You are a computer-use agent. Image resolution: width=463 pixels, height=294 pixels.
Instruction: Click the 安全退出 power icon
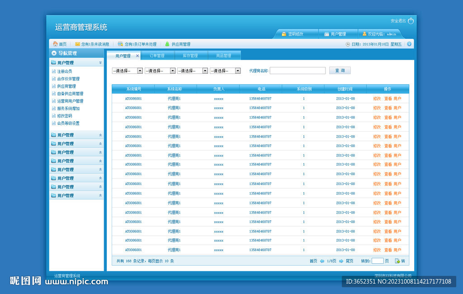[x=411, y=21]
